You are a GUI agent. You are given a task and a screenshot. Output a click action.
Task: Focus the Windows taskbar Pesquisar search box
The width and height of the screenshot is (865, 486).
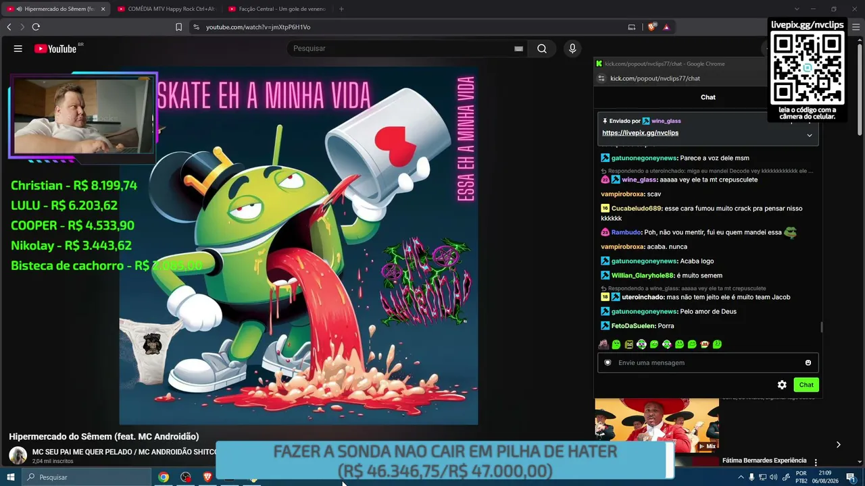(86, 477)
